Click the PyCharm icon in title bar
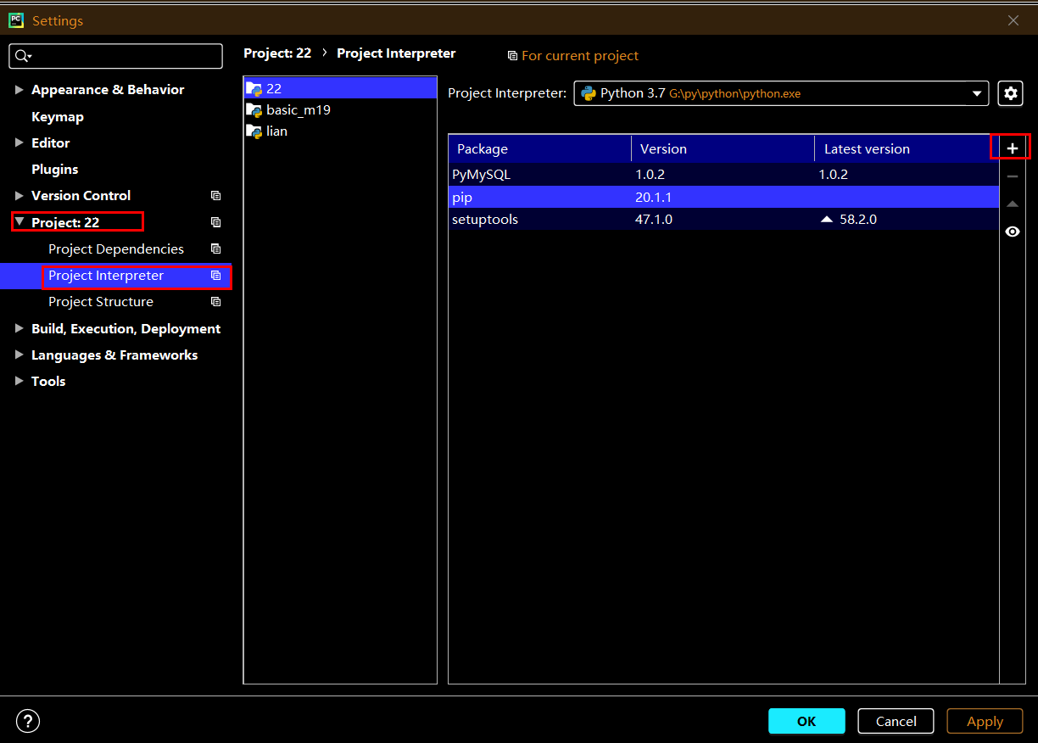 click(15, 20)
